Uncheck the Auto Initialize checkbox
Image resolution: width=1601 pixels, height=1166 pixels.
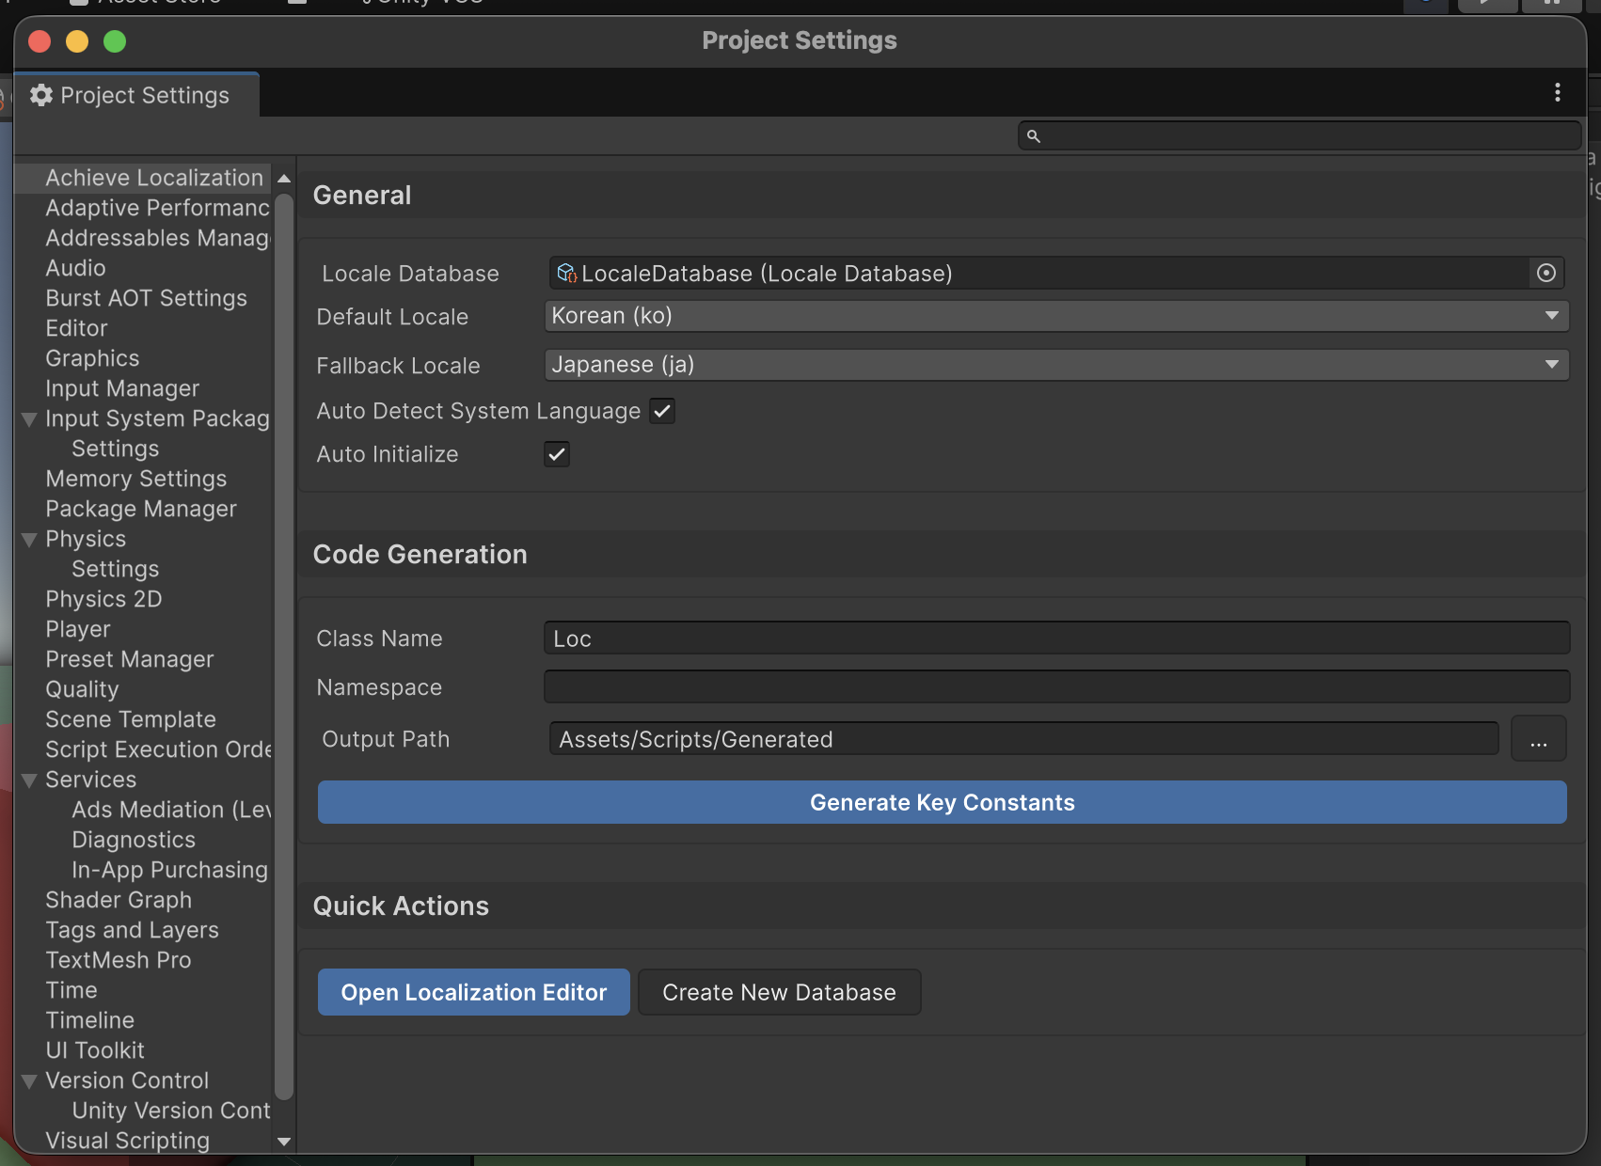tap(557, 454)
